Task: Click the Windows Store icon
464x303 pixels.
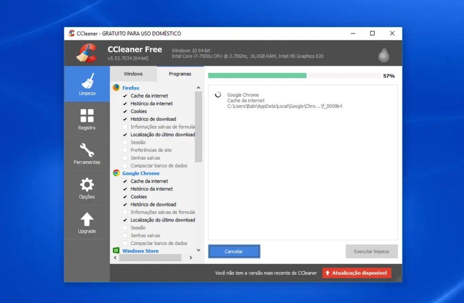Action: coord(116,251)
